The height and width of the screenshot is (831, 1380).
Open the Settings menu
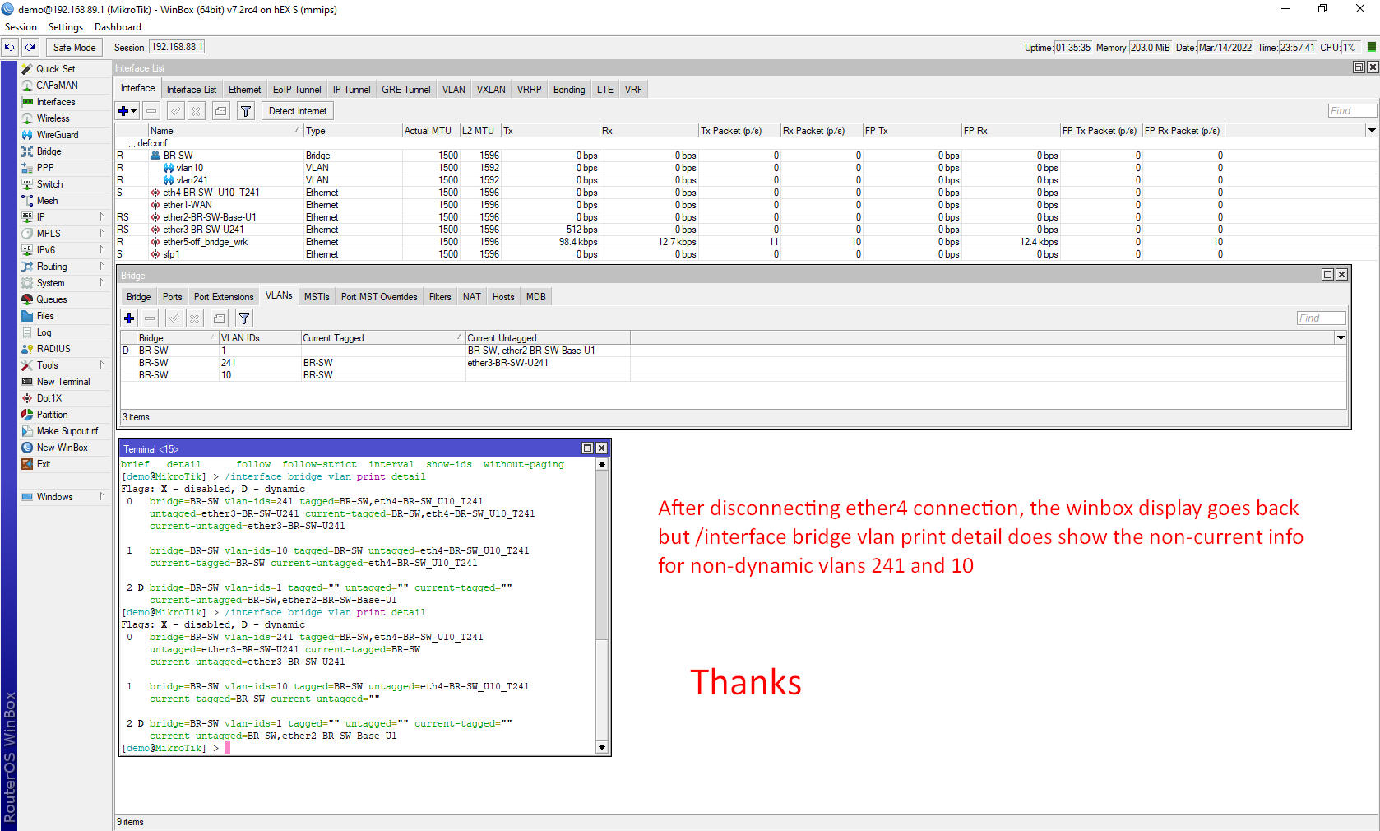tap(66, 27)
